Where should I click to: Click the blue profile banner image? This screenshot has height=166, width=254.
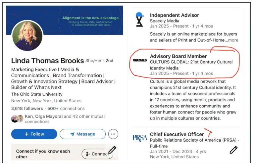(x=89, y=20)
